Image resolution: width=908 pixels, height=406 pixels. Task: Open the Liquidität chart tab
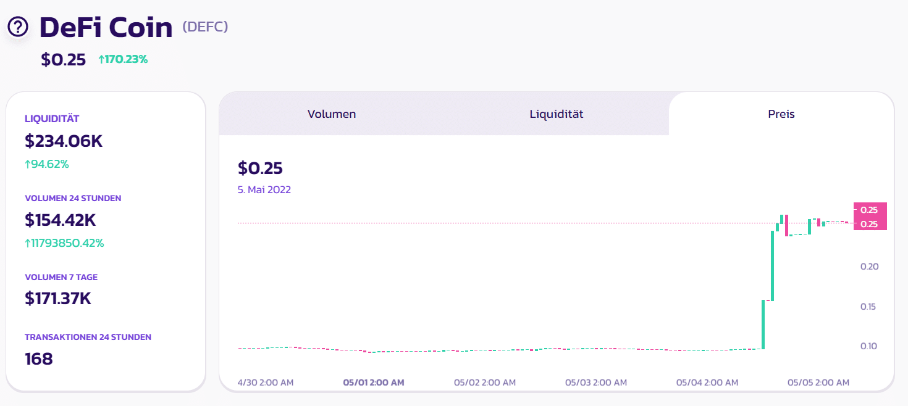[556, 114]
